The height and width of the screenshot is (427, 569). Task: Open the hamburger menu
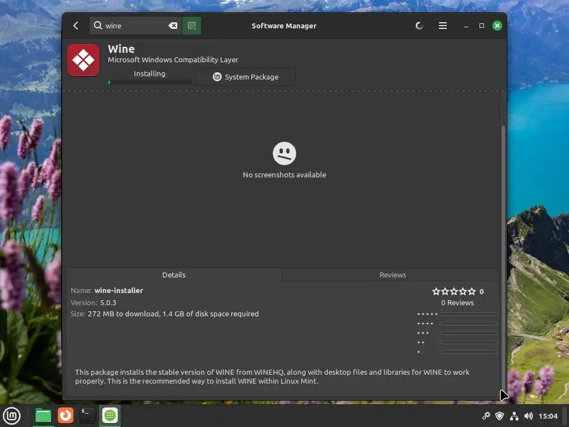[x=442, y=26]
